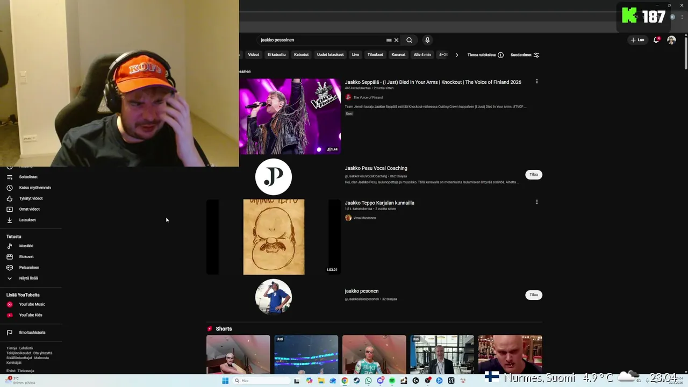Open Tietoa tuloksista info icon

pos(500,55)
